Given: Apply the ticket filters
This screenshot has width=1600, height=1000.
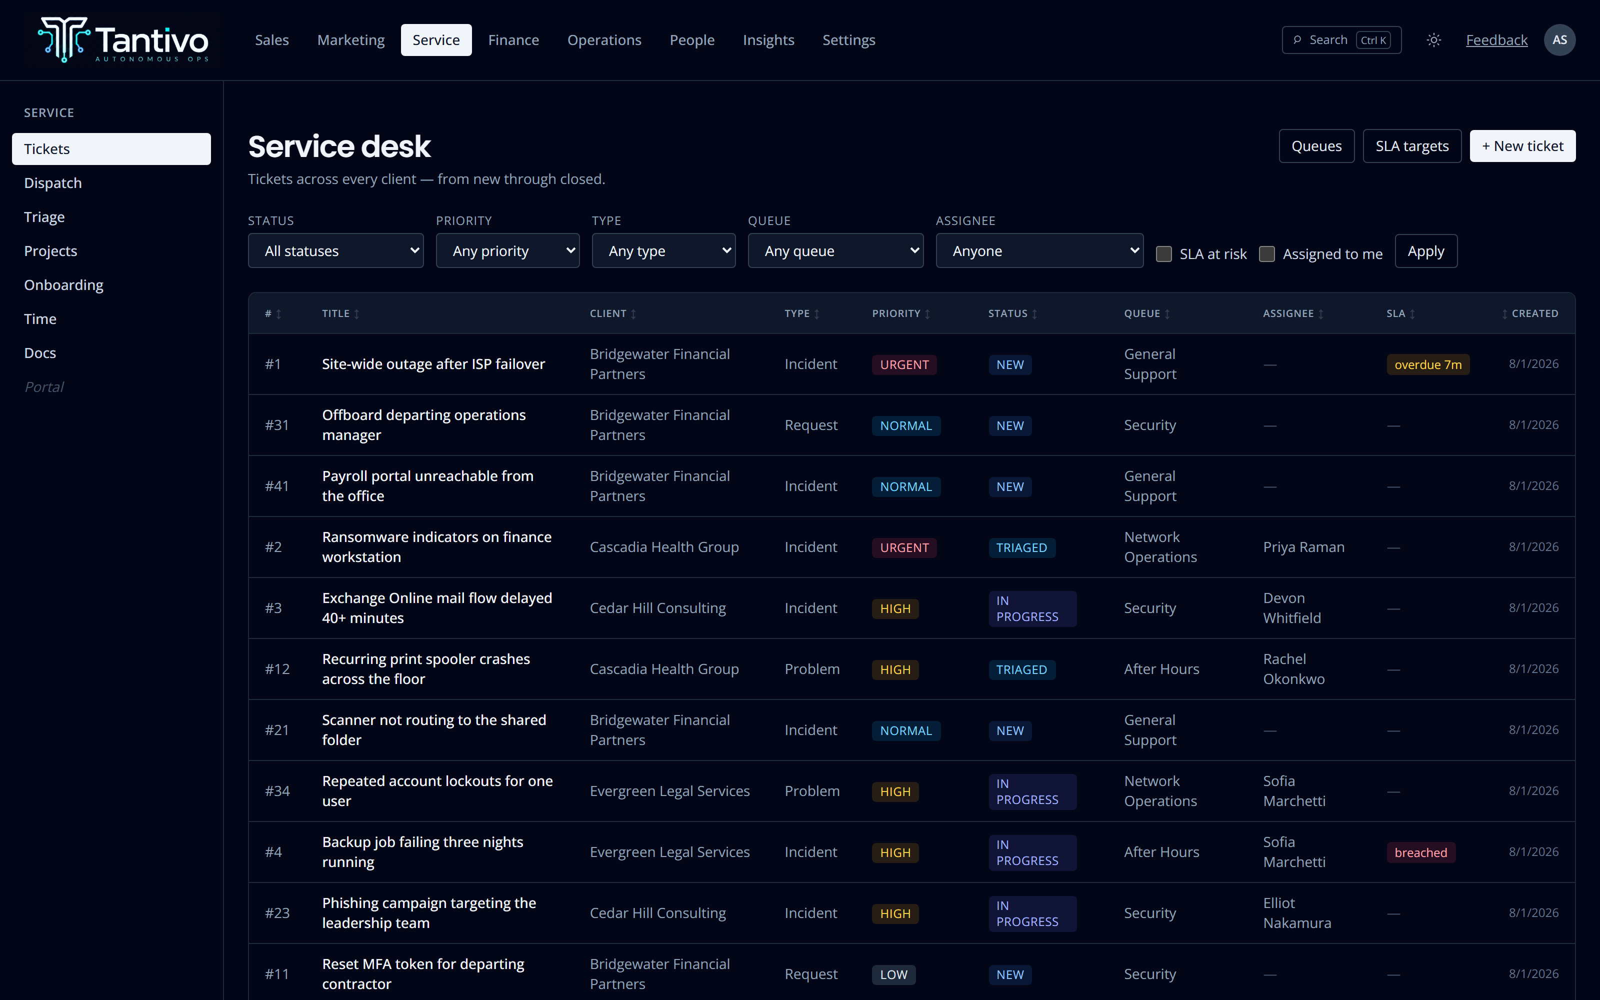Looking at the screenshot, I should [1426, 251].
